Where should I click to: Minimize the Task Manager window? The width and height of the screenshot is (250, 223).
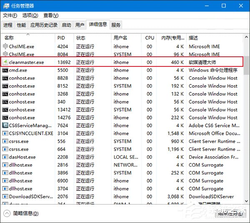pos(207,6)
